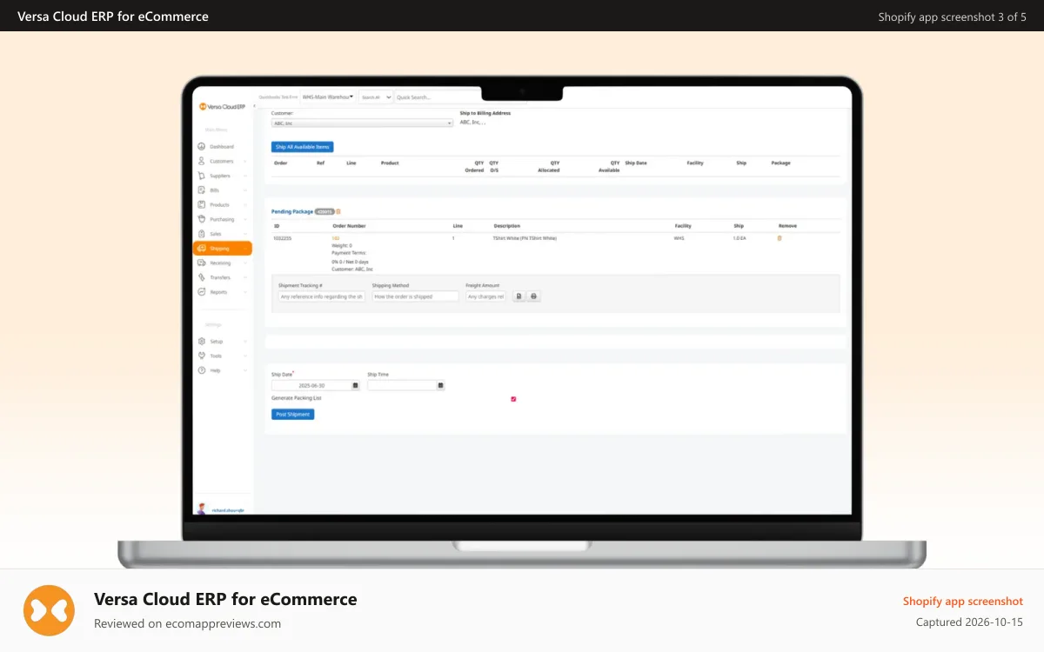This screenshot has height=652, width=1044.
Task: Click the ID cell 1032255
Action: point(282,237)
